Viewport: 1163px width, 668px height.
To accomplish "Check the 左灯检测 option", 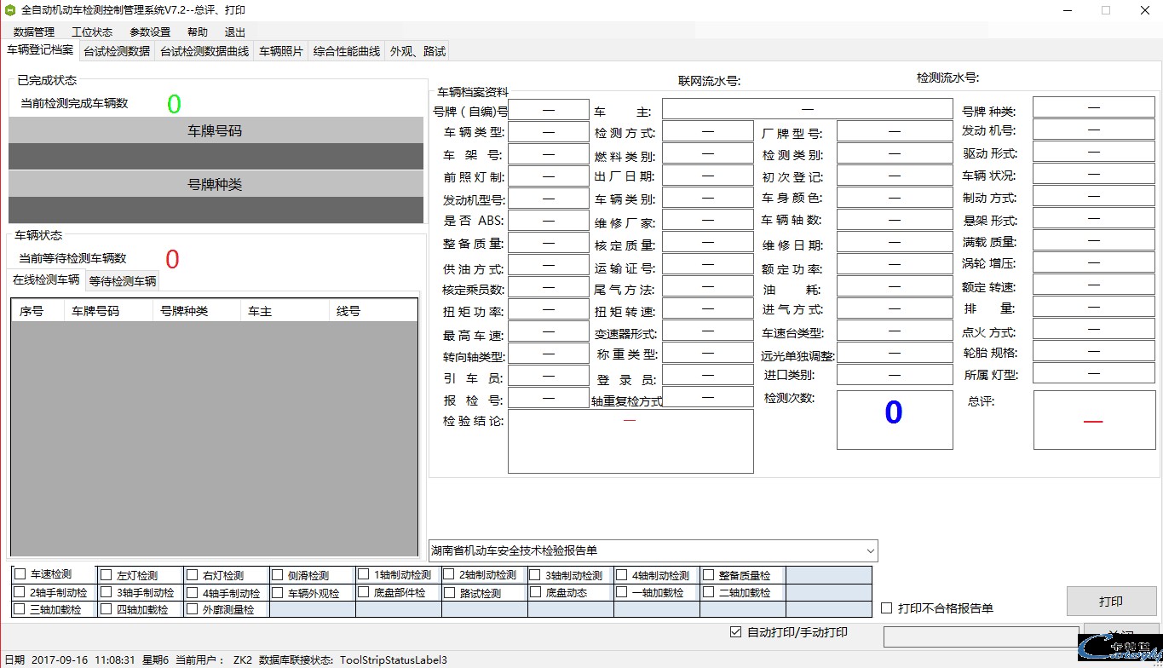I will pos(107,575).
